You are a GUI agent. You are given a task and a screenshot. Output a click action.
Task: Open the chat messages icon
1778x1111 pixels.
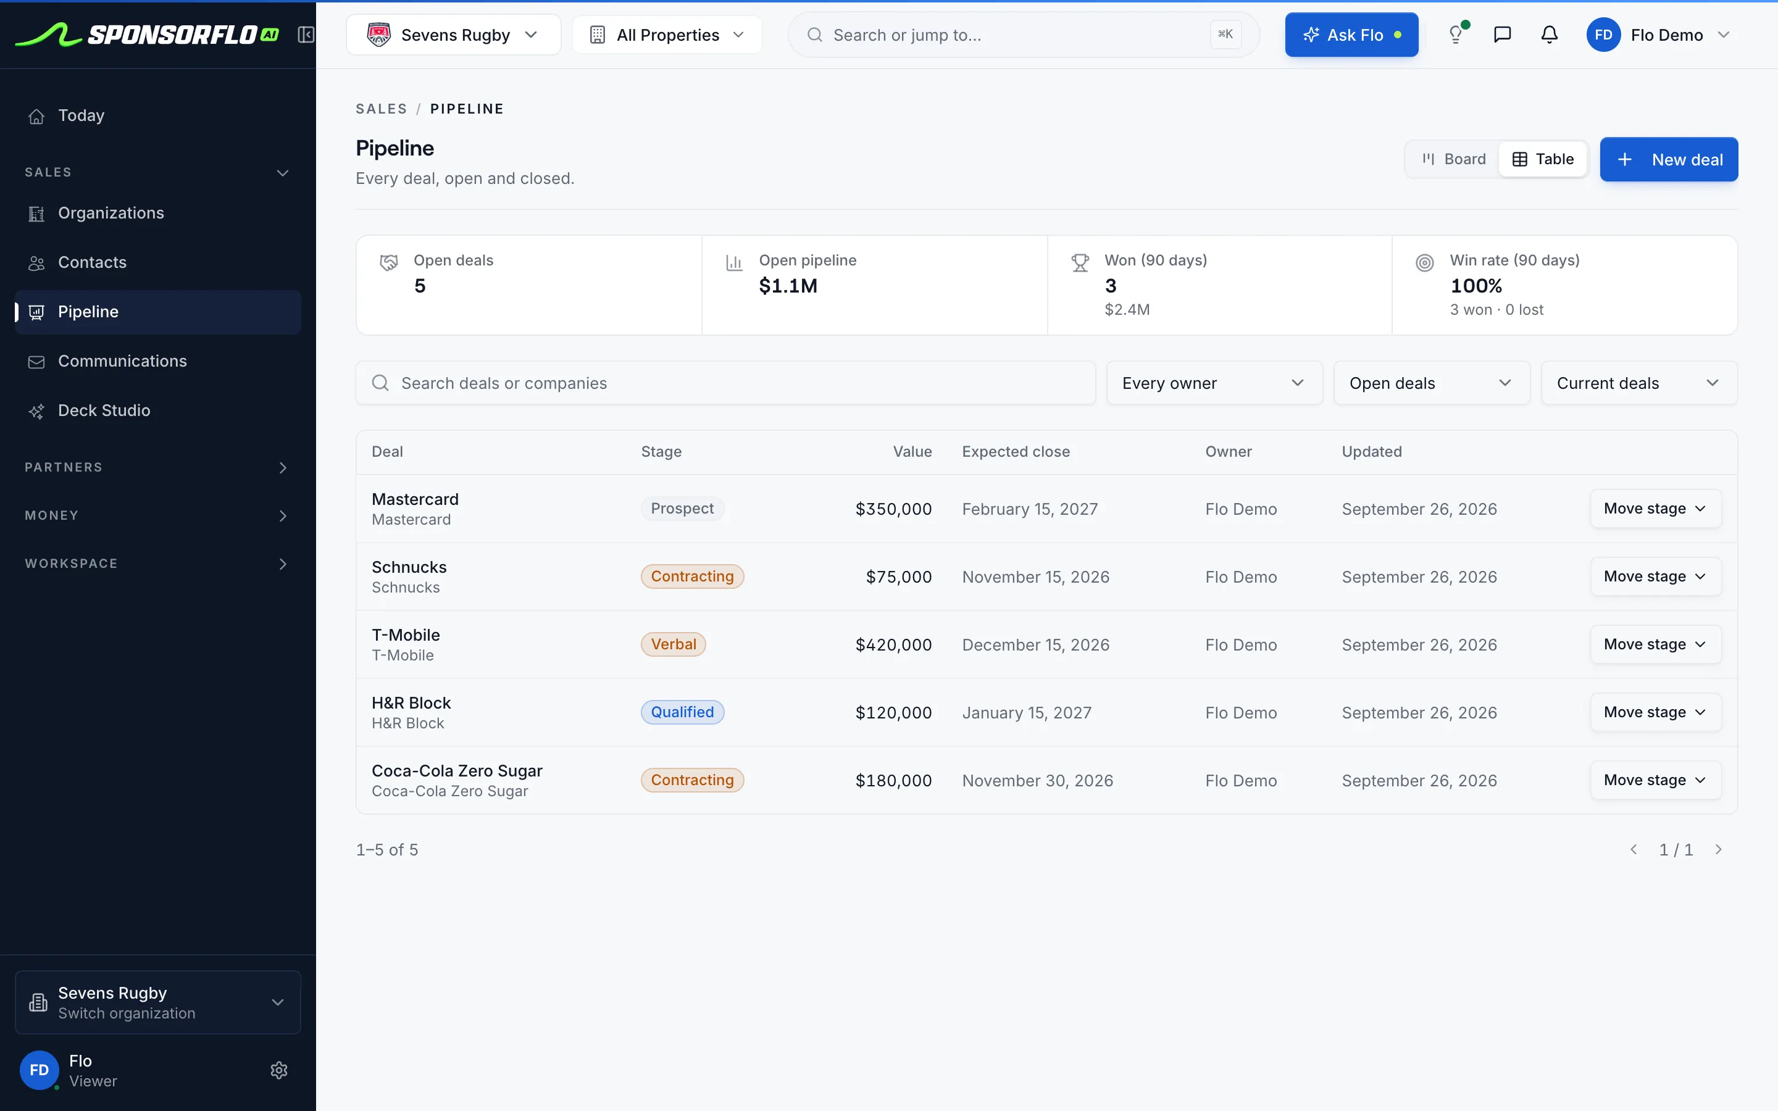[x=1503, y=35]
